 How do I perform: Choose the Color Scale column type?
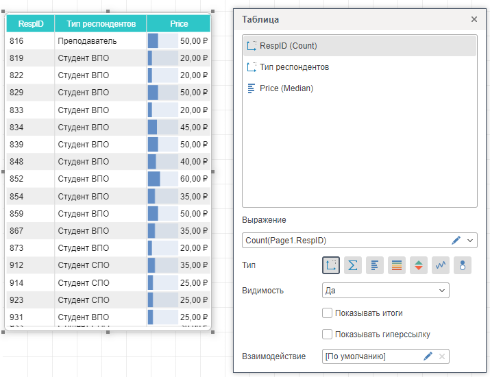[x=397, y=265]
